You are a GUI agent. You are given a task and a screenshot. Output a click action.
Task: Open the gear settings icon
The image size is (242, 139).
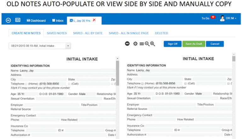pyautogui.click(x=135, y=44)
